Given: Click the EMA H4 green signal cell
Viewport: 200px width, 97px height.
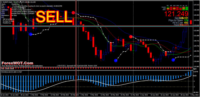Looking at the screenshot, I should 183,10.
